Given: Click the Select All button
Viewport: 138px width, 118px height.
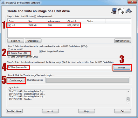Looking at the screenshot, I should [16, 41].
